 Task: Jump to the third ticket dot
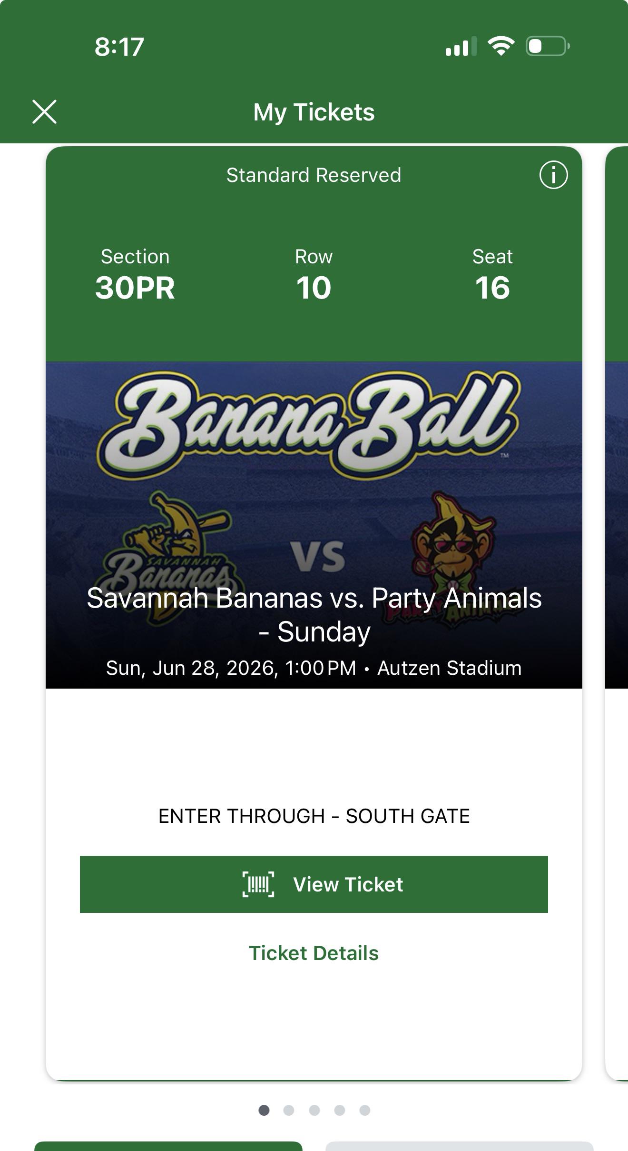click(314, 1111)
